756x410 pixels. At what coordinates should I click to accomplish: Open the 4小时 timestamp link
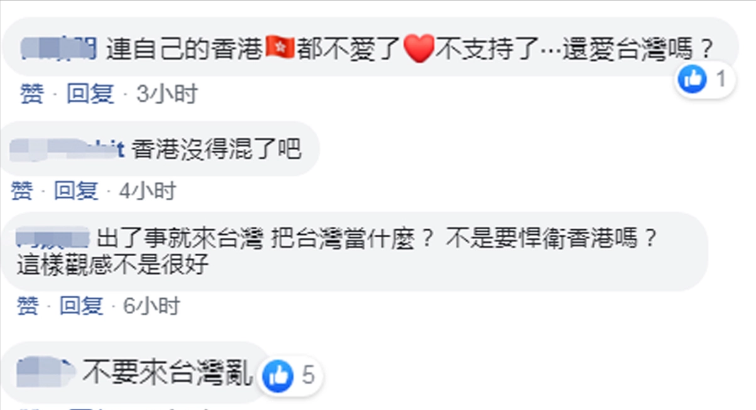point(146,191)
